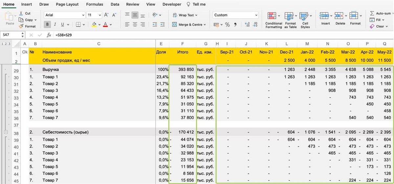Screen dimensions: 394x184
Task: Click the Name Box showing S47
Action: tap(11, 35)
